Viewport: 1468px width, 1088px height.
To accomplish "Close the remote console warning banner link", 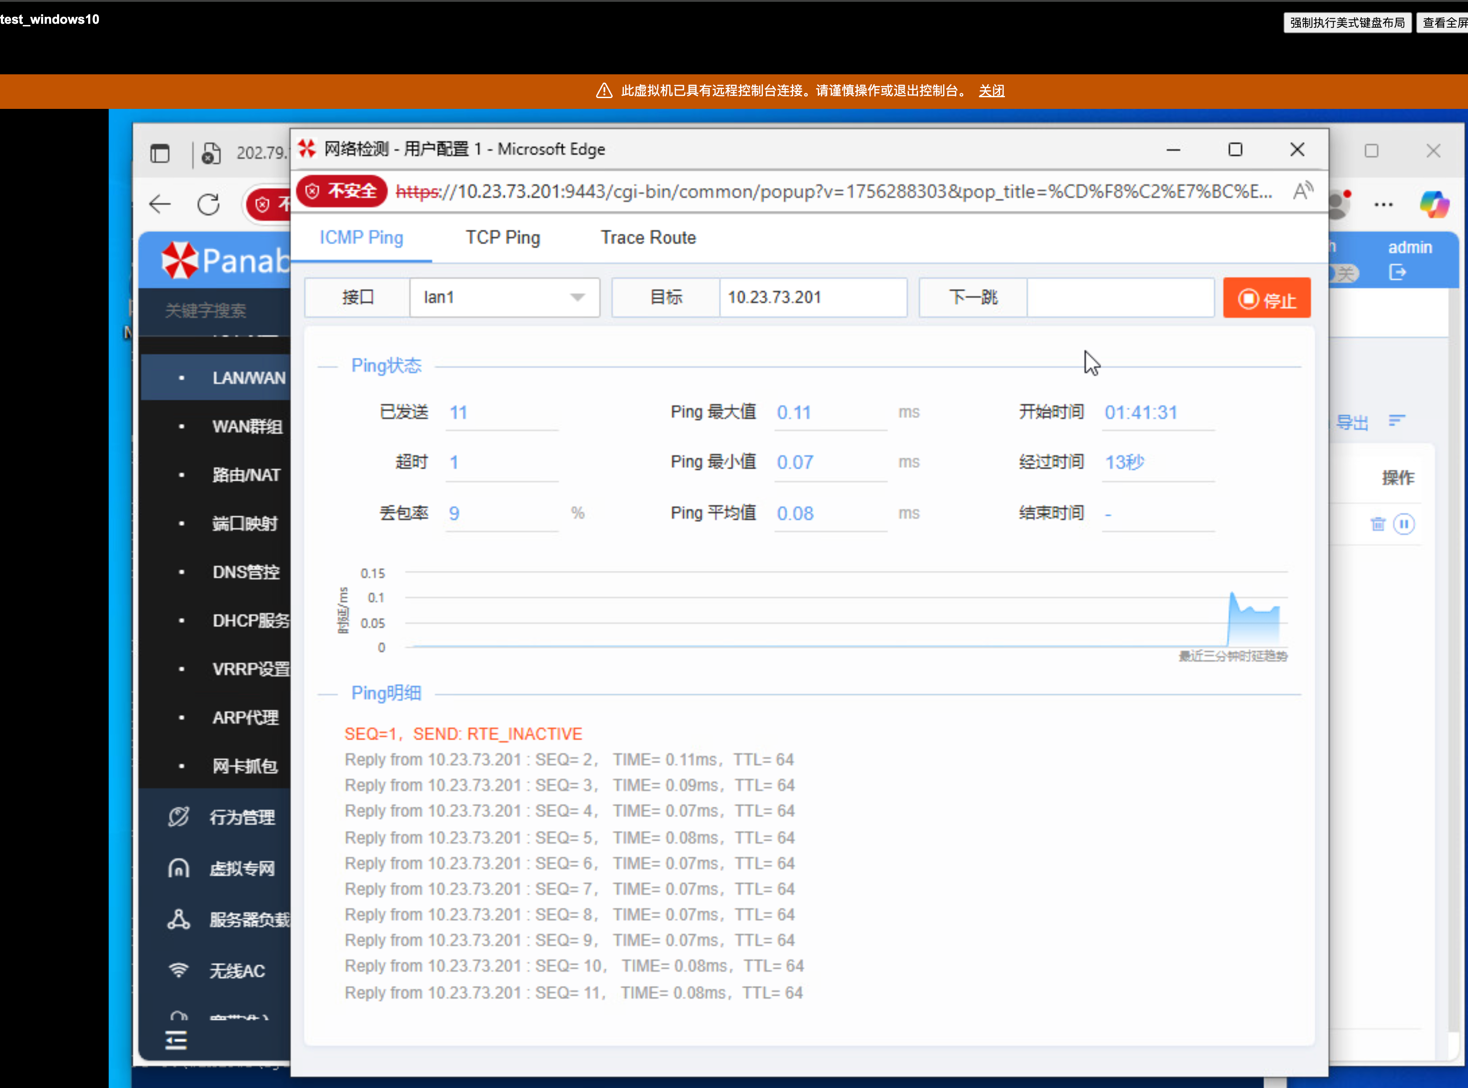I will (991, 91).
